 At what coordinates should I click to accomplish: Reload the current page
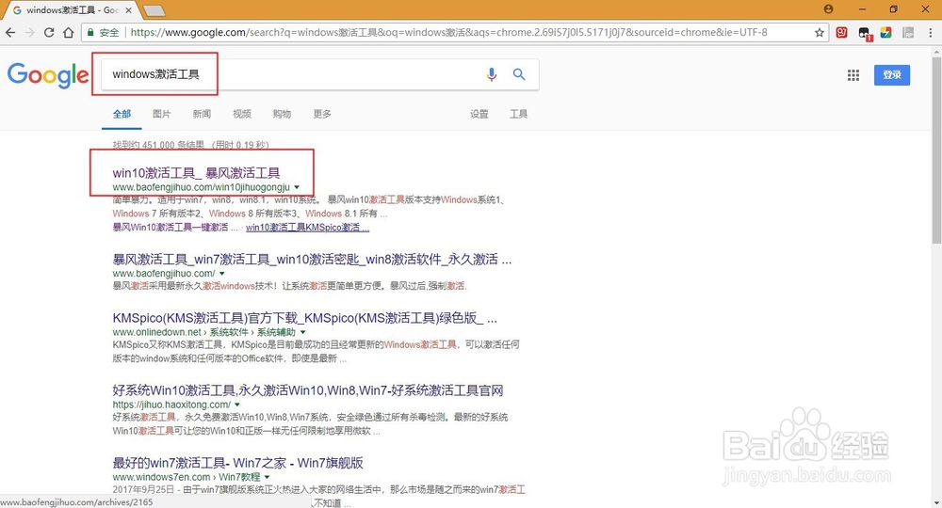click(49, 32)
